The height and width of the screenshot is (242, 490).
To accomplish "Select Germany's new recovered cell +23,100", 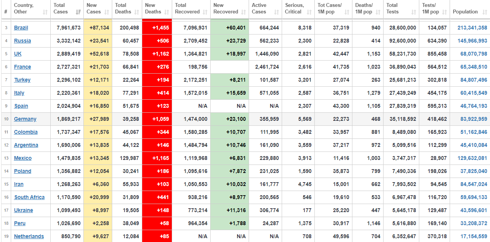I will coord(230,119).
